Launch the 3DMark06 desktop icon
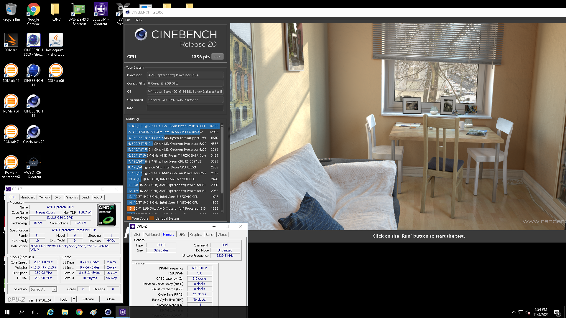The image size is (566, 318). [56, 73]
